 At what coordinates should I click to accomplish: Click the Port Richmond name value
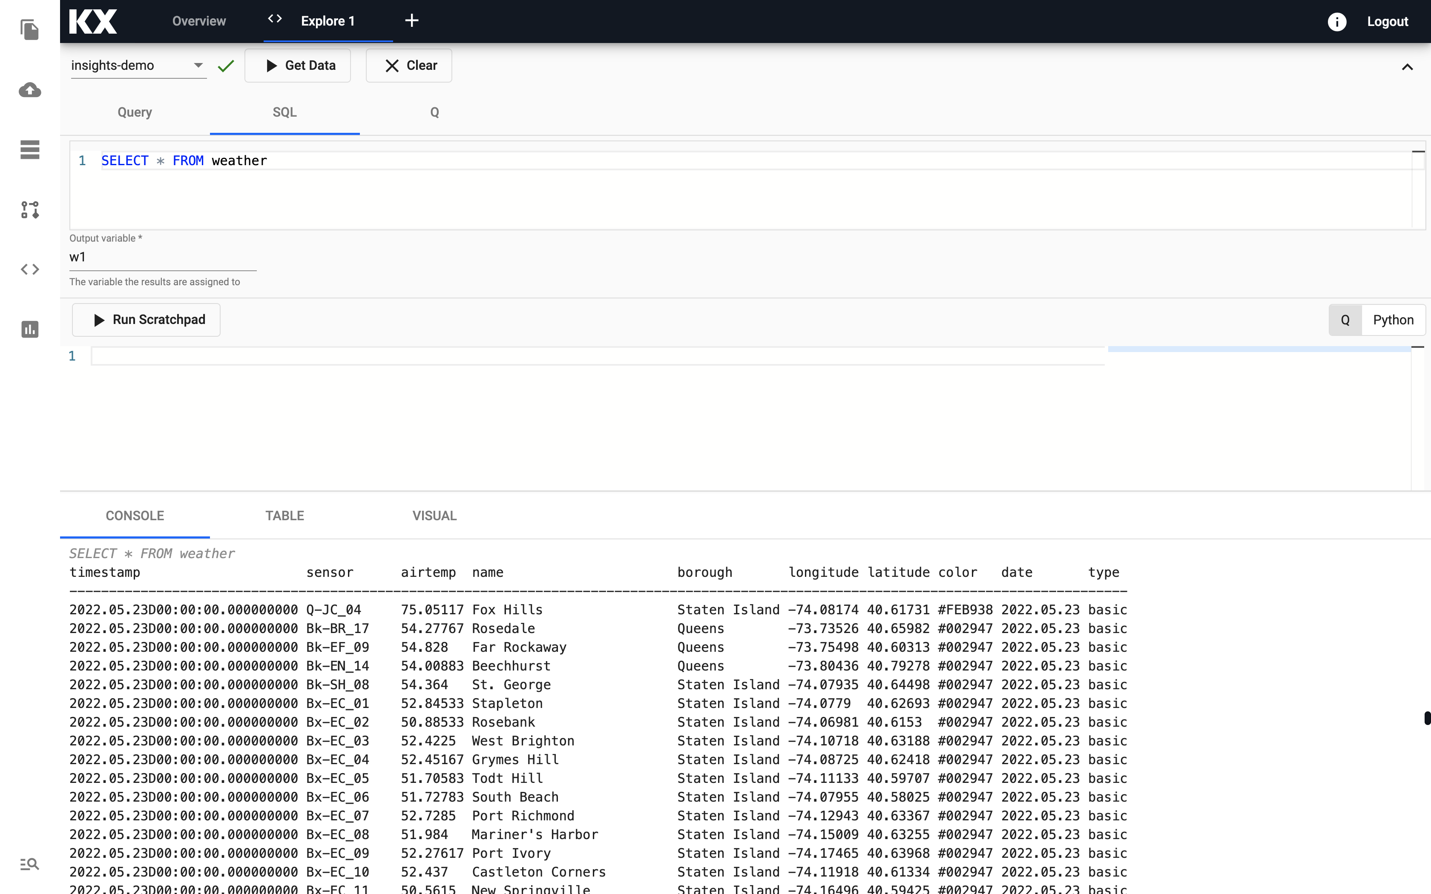click(x=523, y=816)
